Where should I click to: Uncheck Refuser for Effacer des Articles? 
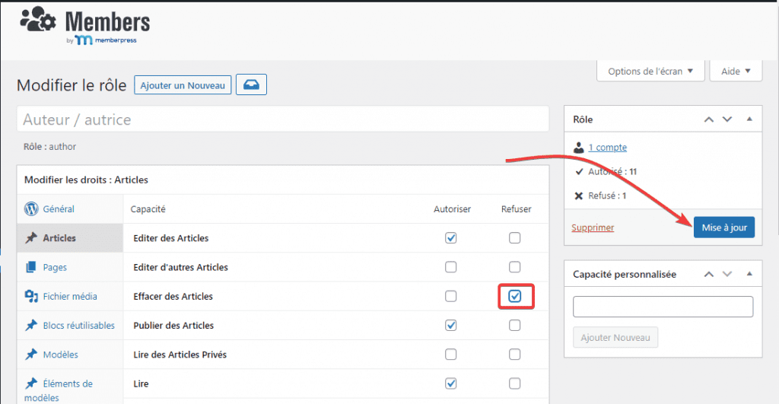[x=515, y=296]
